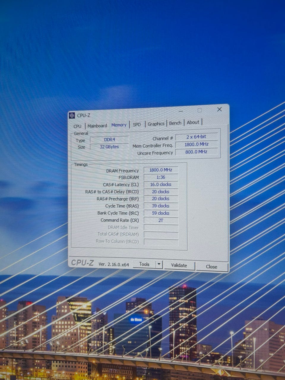The width and height of the screenshot is (285, 380).
Task: Click the DRAM Frequency label
Action: [122, 171]
